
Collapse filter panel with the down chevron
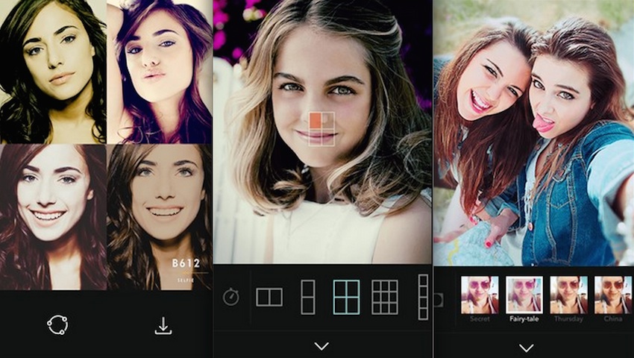pos(527,348)
